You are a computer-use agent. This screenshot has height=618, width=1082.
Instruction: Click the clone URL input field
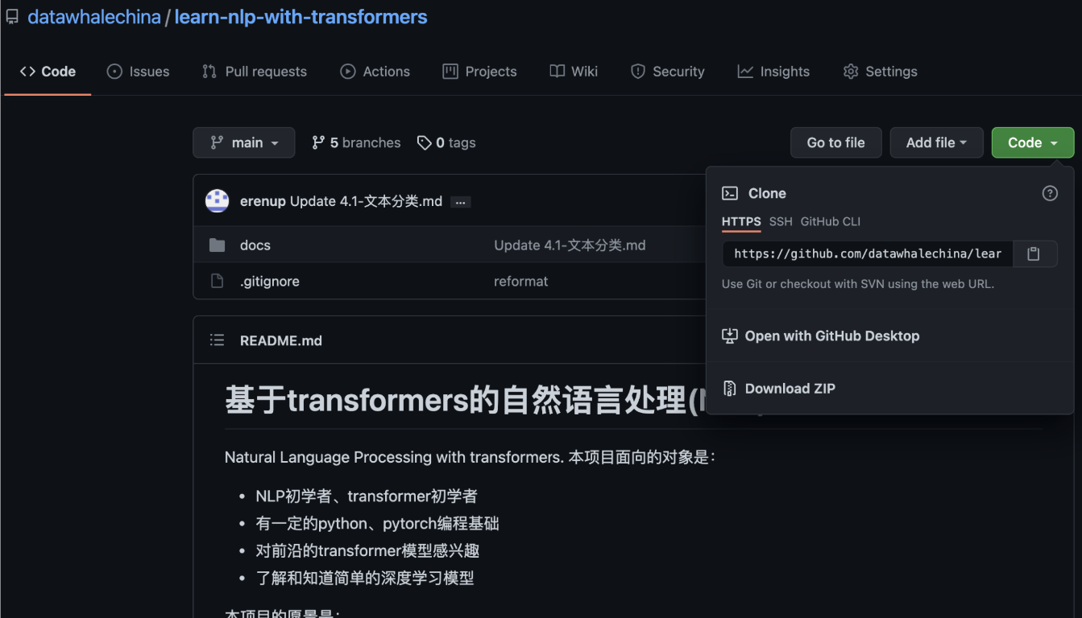click(867, 253)
